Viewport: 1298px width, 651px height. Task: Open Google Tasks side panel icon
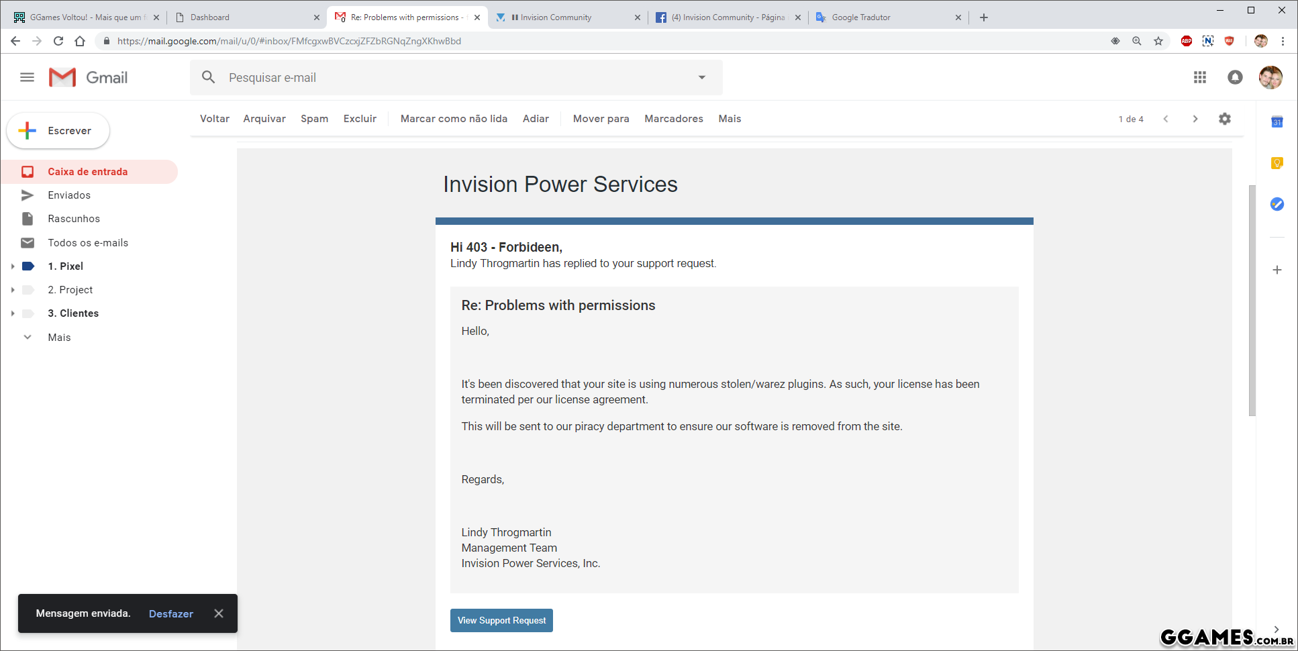tap(1277, 204)
